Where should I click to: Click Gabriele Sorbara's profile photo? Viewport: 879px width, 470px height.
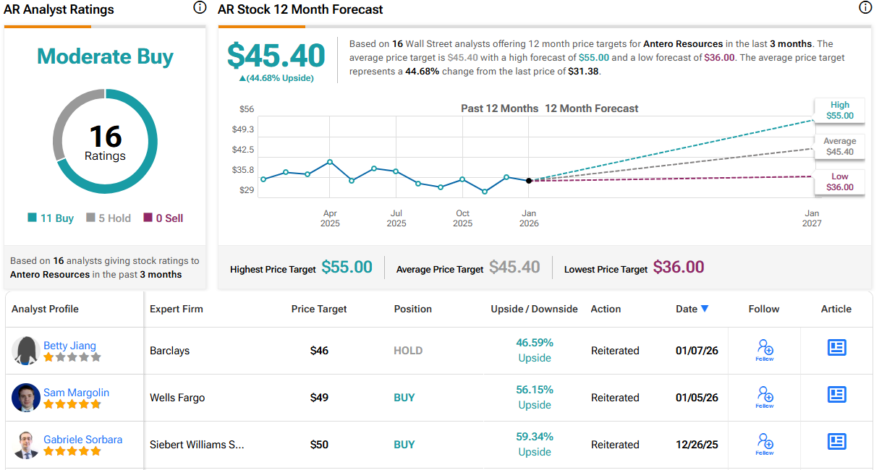[26, 445]
